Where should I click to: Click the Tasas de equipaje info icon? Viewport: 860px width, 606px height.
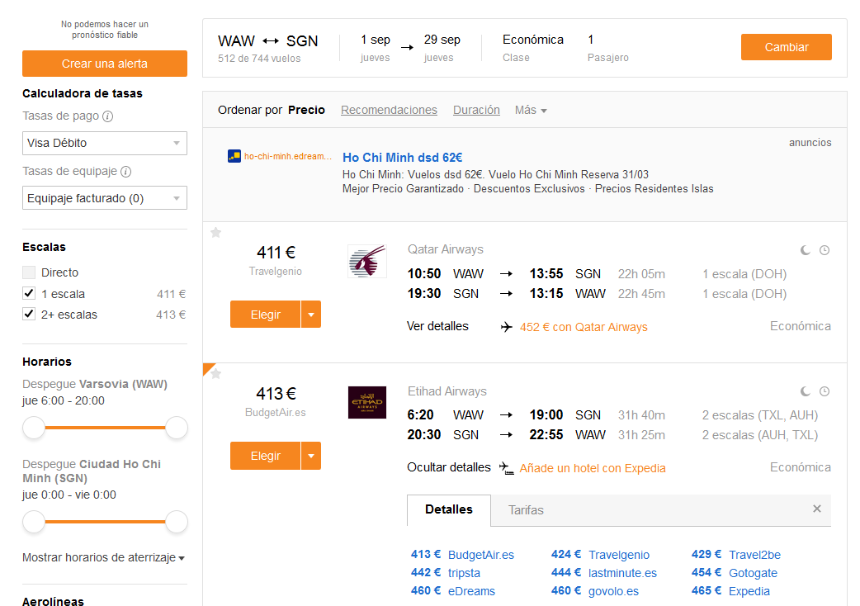(x=126, y=172)
